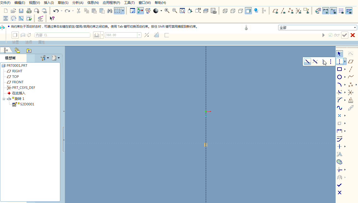Expand the line tool flyout arrow
Viewport: 358px width, 203px height.
coord(345,62)
